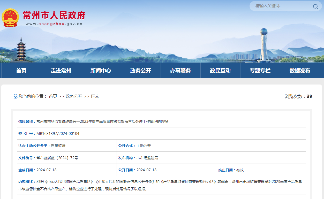Screen dimensions: 324x199
Task: Click the location pin icon in breadcrumb
Action: pyautogui.click(x=16, y=96)
